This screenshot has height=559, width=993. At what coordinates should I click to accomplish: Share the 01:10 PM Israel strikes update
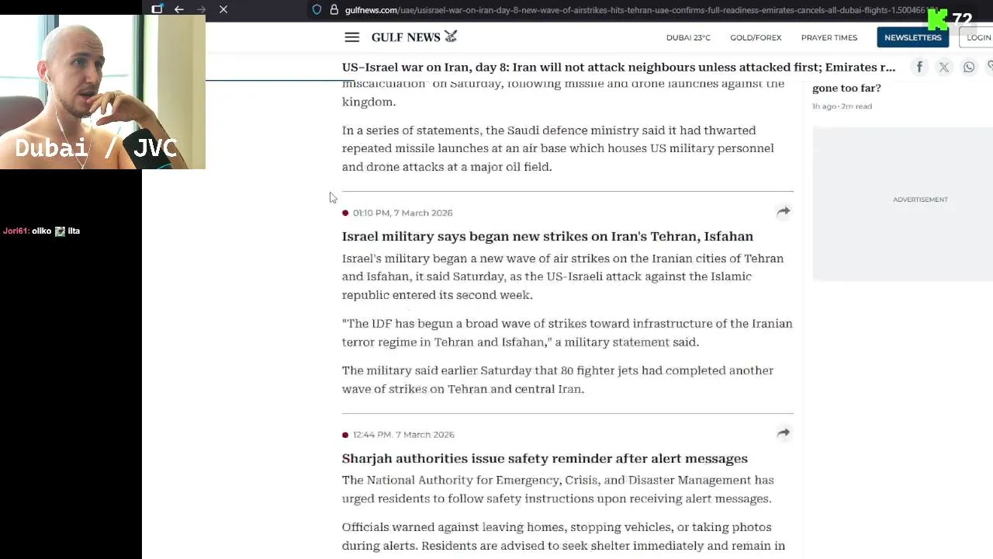(x=784, y=211)
